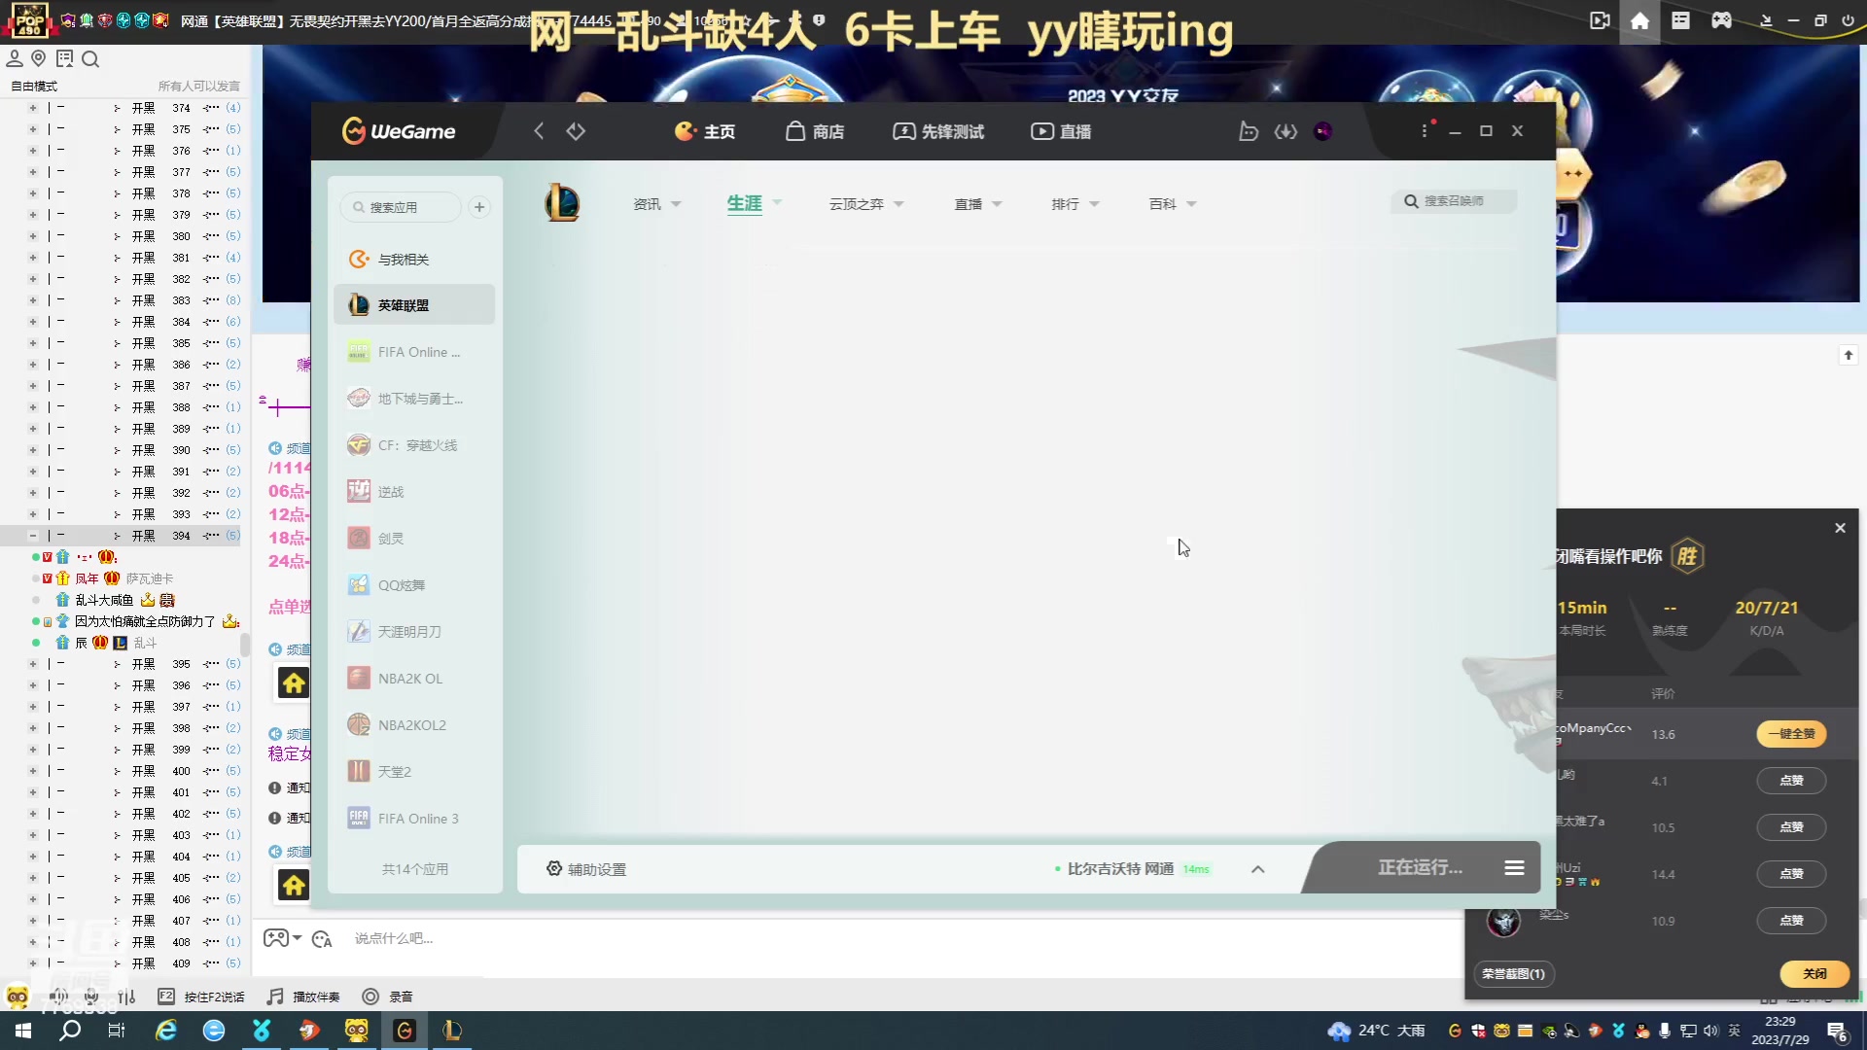Screen dimensions: 1867x1050
Task: Select 地下城与勇士 in the game list
Action: [414, 399]
